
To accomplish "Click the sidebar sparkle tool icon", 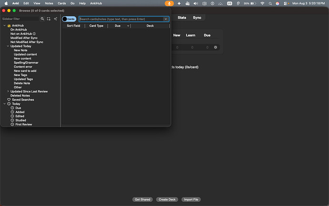I will pos(55,19).
